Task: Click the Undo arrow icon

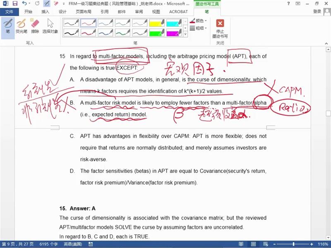Action: pyautogui.click(x=25, y=3)
